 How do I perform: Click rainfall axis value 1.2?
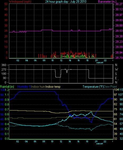tap(7, 90)
